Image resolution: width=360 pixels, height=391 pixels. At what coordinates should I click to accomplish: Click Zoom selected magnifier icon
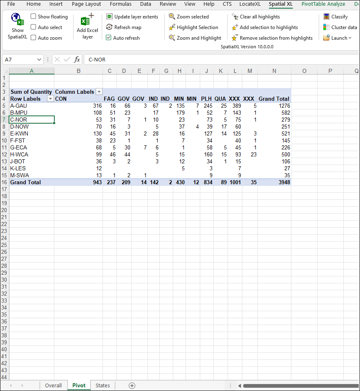(172, 17)
